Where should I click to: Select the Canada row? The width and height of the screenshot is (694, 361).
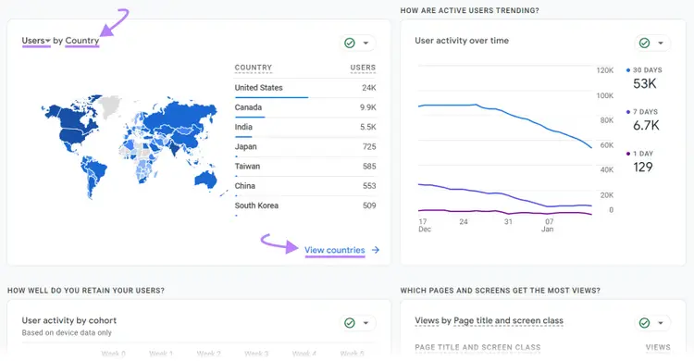point(305,107)
